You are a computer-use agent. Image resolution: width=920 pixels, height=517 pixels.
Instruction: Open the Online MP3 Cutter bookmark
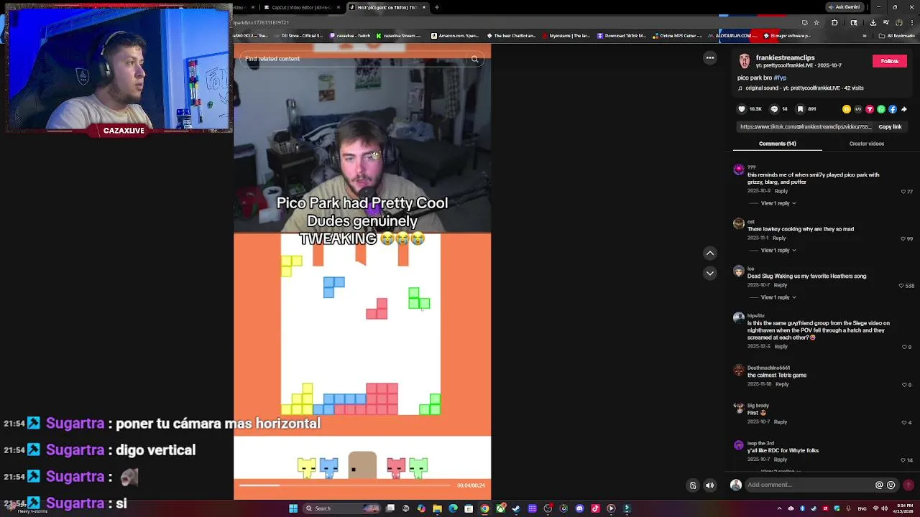point(677,36)
